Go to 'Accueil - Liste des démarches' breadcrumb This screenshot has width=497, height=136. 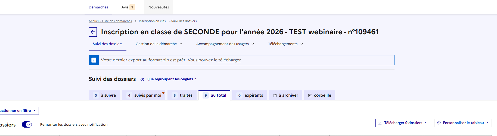tap(110, 21)
